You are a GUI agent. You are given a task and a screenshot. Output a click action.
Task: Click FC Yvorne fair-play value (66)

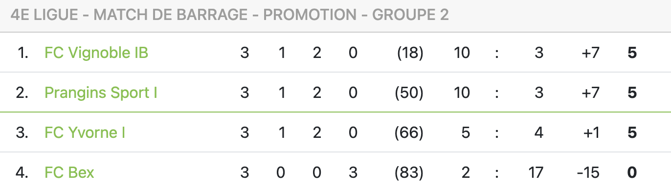(409, 132)
